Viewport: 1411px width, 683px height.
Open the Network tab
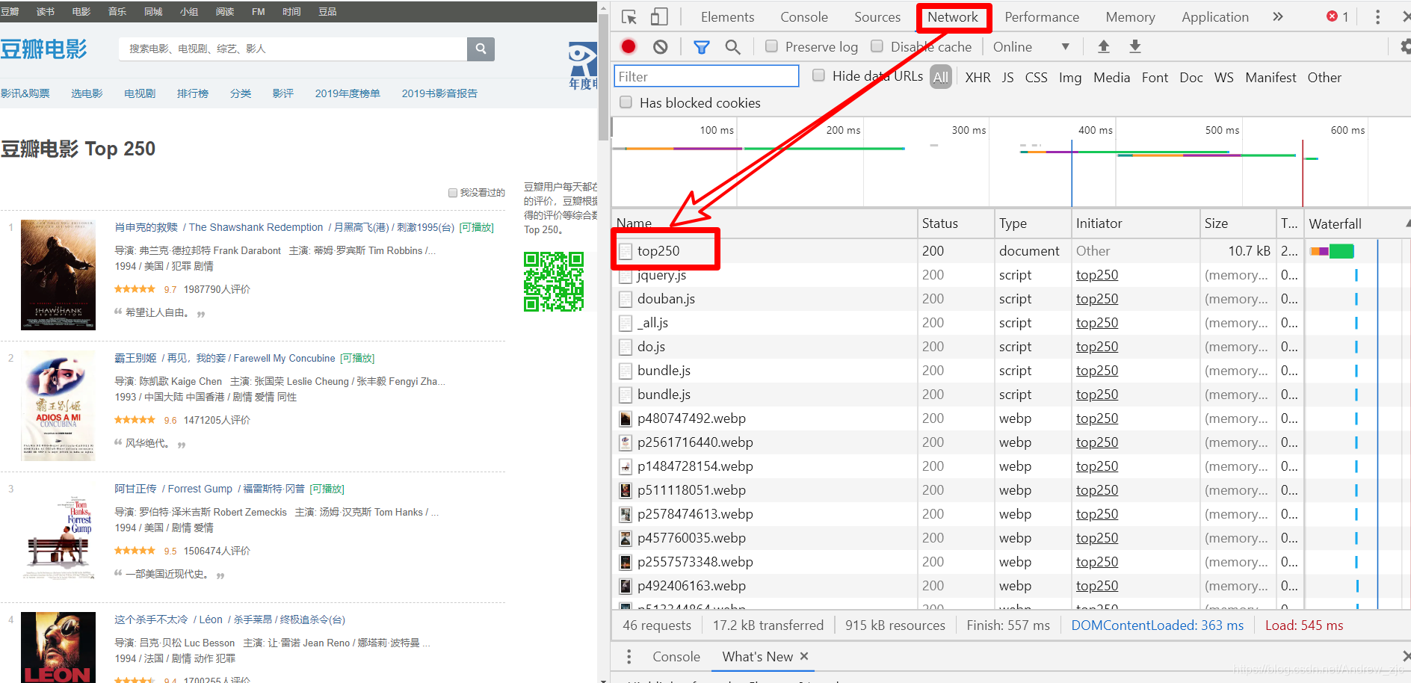coord(953,17)
